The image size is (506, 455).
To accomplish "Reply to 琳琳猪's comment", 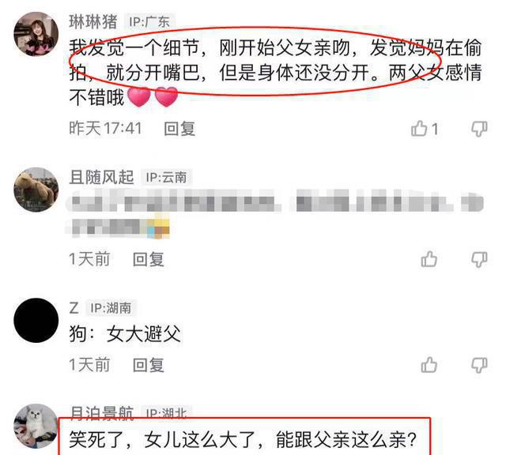I will (x=179, y=129).
